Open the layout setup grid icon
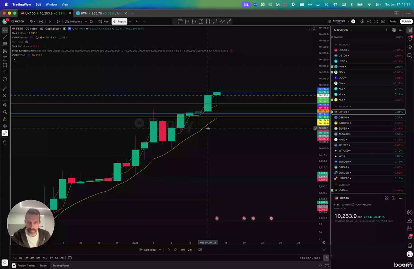 click(x=329, y=21)
